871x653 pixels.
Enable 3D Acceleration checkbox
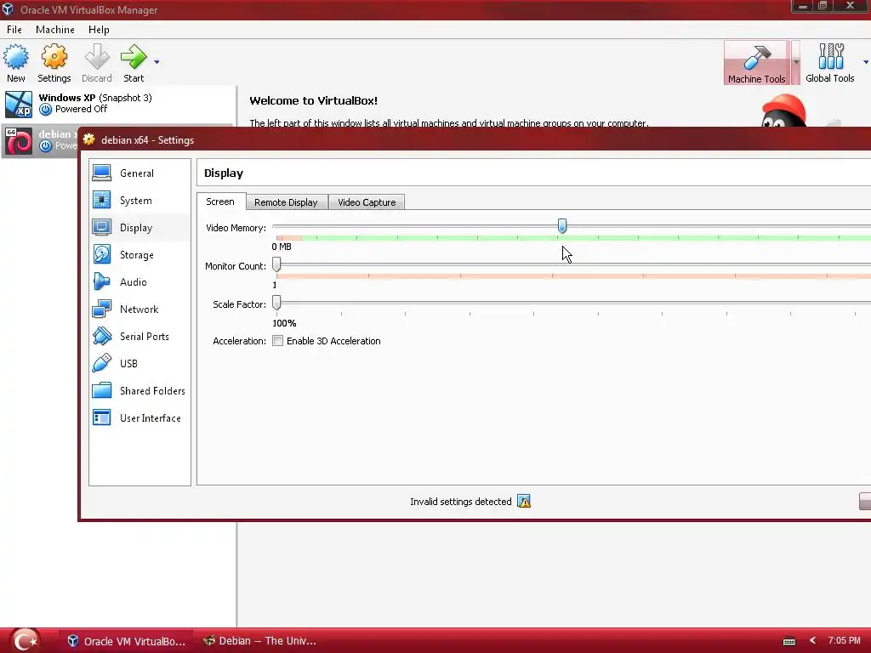tap(278, 341)
